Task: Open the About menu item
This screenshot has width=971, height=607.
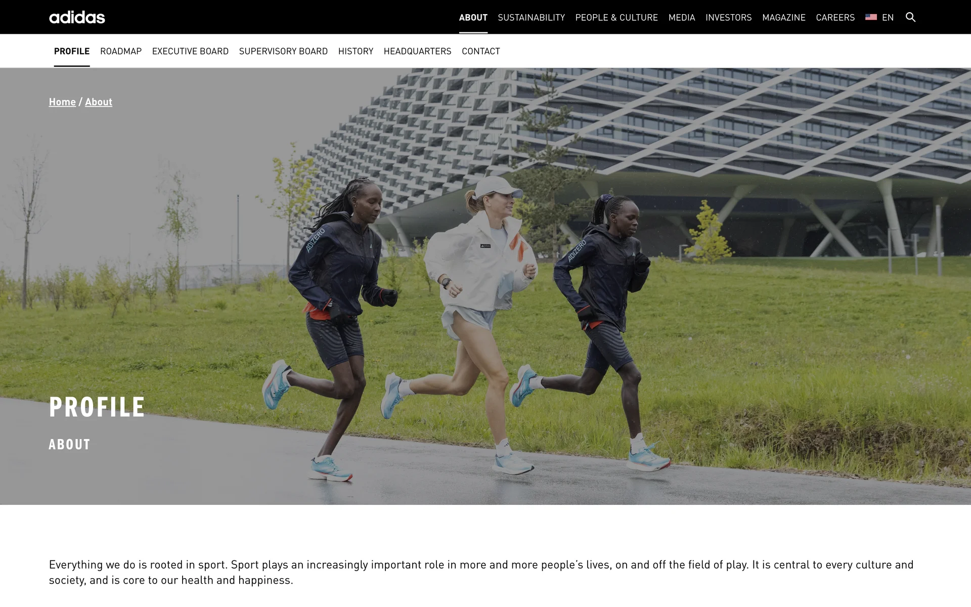Action: [473, 17]
